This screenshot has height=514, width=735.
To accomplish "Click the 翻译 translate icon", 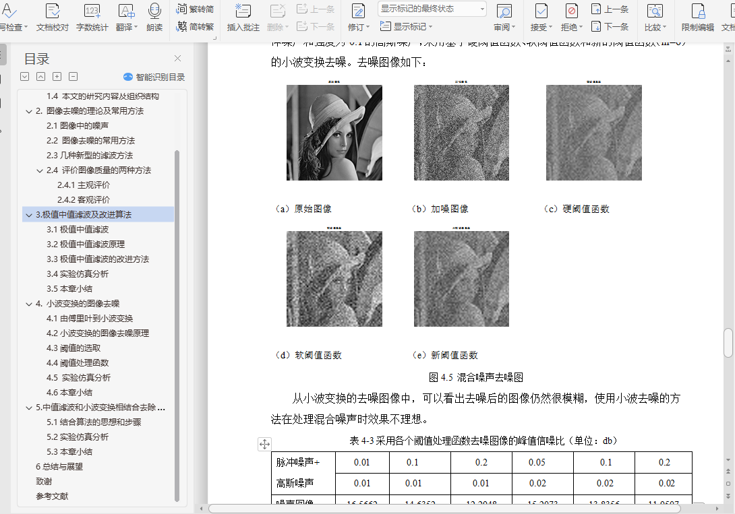I will click(126, 11).
